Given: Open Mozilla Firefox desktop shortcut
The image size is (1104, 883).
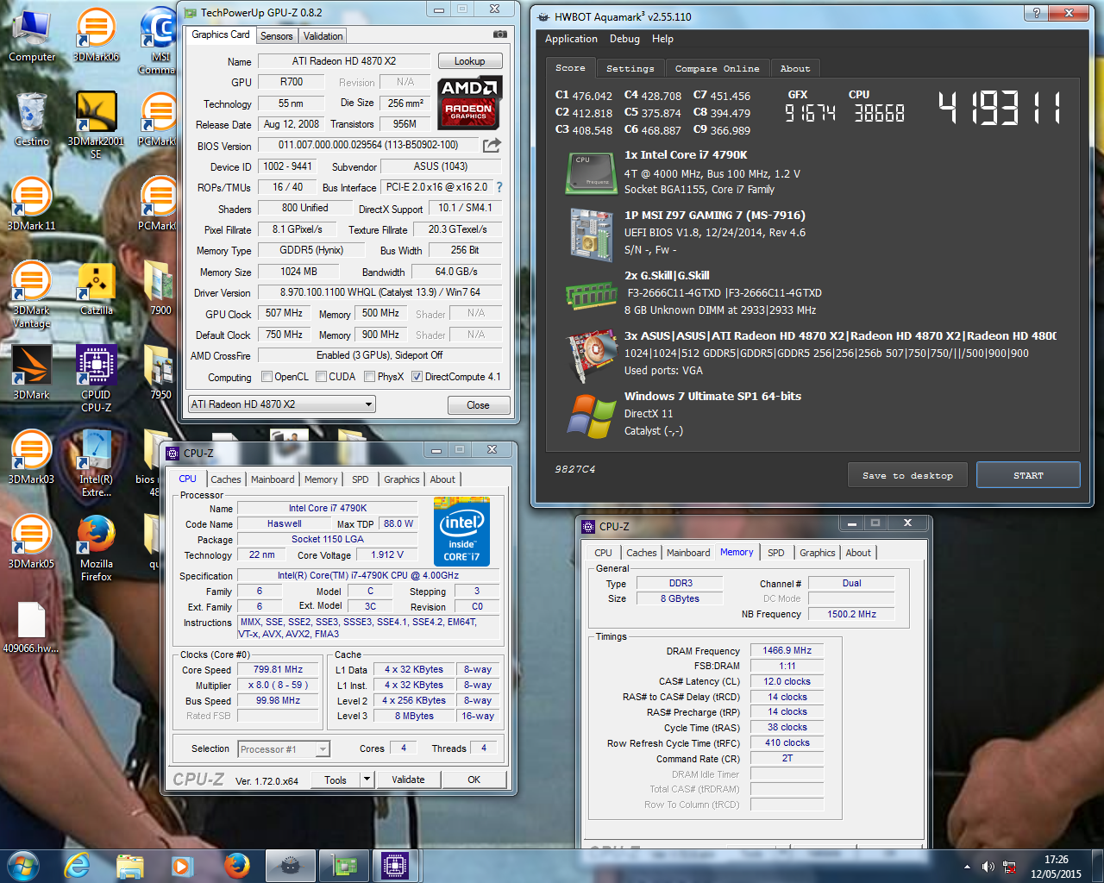Looking at the screenshot, I should [96, 548].
